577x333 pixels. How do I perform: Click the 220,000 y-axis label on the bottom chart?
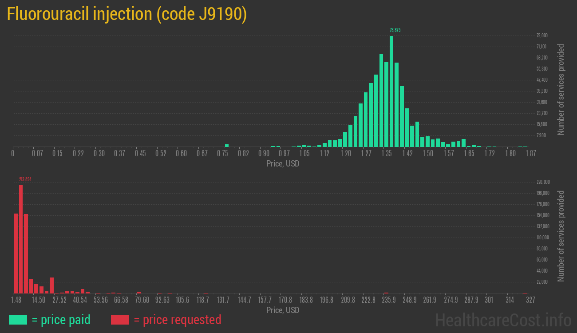(x=543, y=182)
